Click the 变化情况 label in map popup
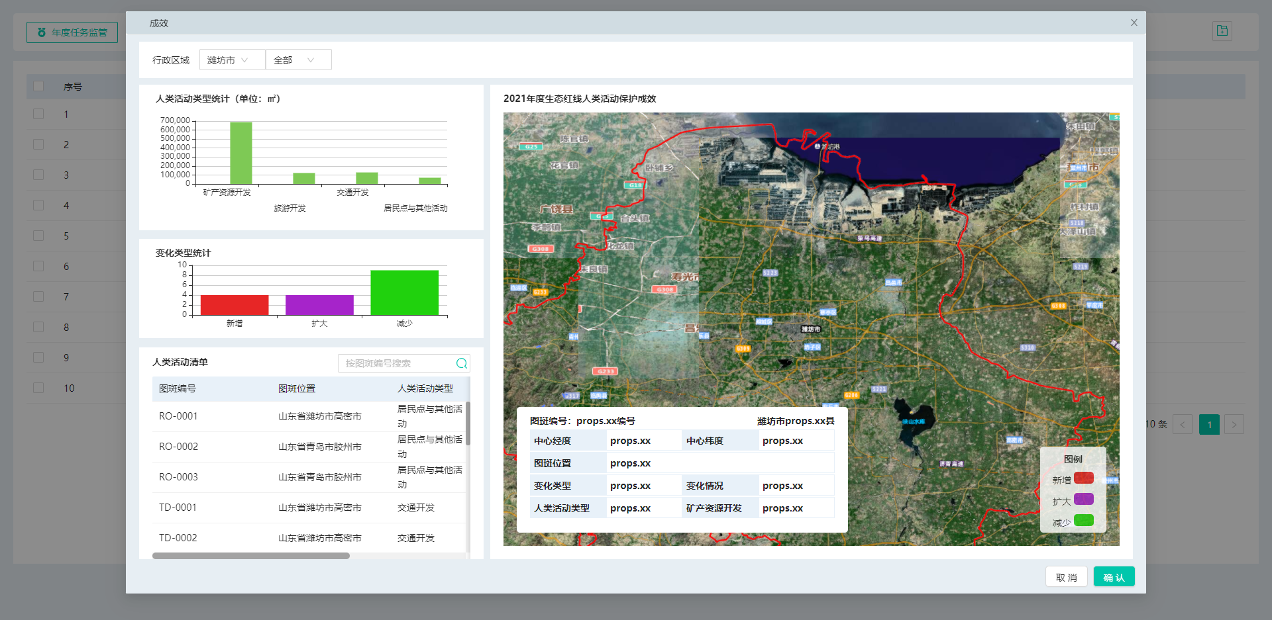The height and width of the screenshot is (620, 1272). point(705,486)
